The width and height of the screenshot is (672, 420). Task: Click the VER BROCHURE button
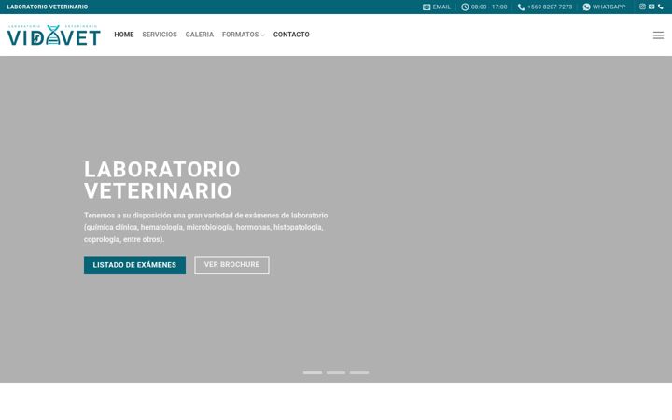click(x=231, y=265)
